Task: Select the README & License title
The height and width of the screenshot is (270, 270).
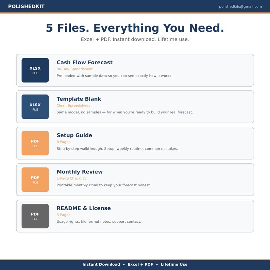Action: (x=84, y=208)
